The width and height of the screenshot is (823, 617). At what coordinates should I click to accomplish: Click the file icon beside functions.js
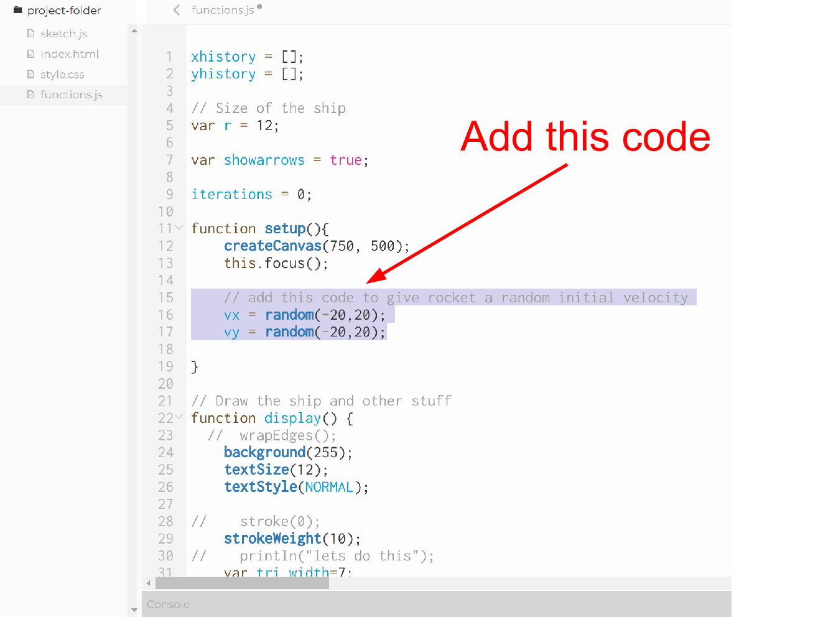pos(30,95)
